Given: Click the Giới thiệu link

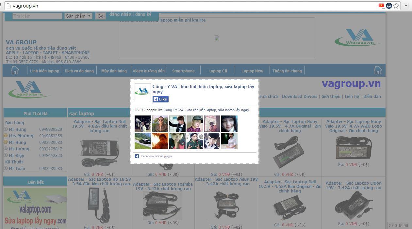Looking at the screenshot, I should [x=331, y=96].
